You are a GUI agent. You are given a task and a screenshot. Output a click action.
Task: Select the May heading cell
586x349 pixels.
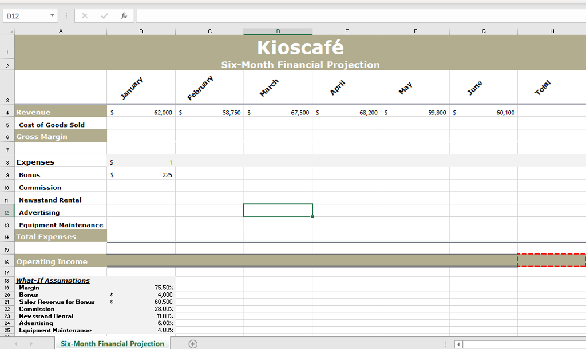pyautogui.click(x=415, y=88)
